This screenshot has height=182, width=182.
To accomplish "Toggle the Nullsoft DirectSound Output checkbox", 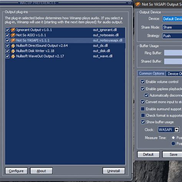I will pos(7,46).
